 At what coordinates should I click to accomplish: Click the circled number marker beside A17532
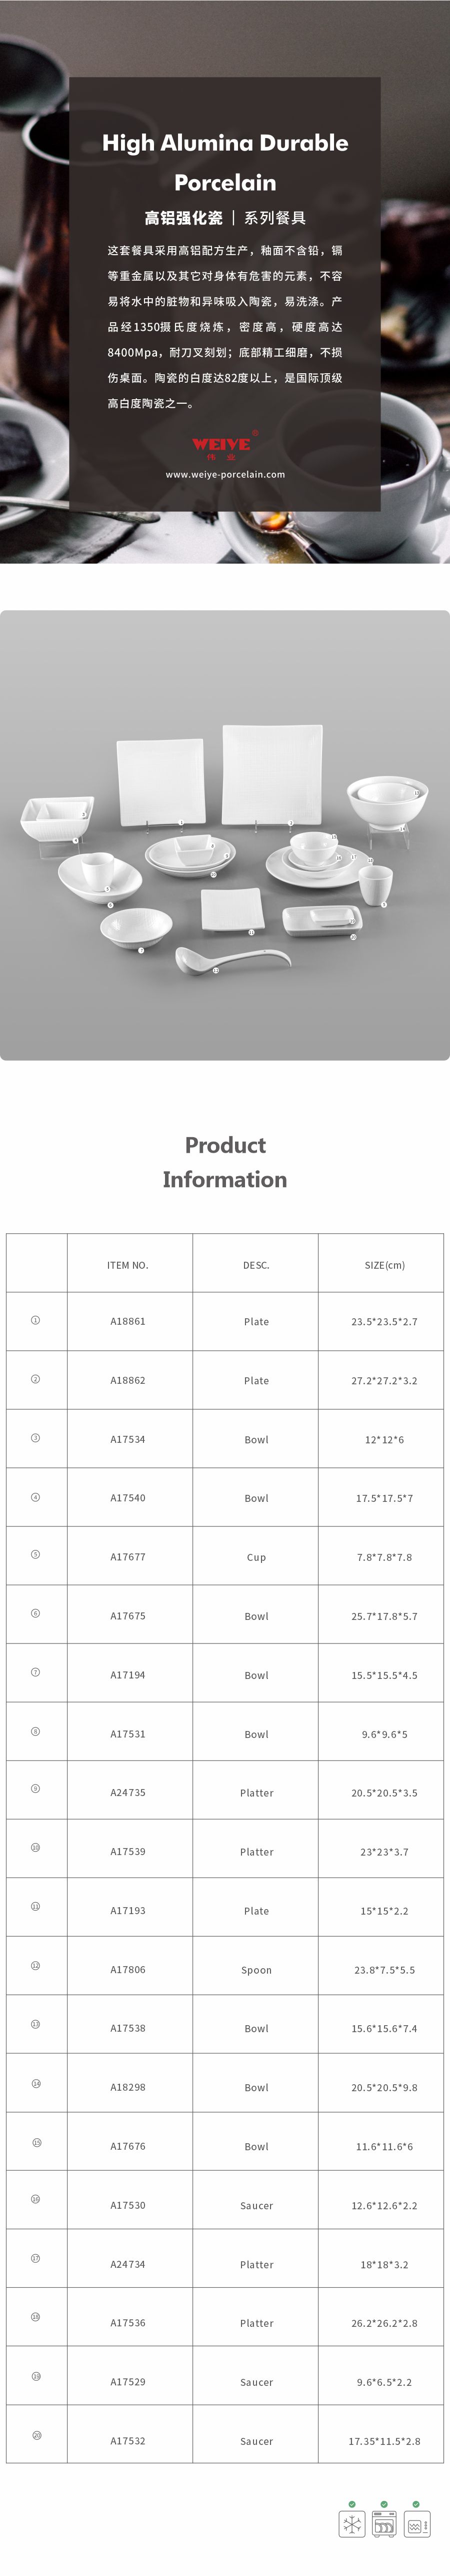pyautogui.click(x=36, y=2436)
